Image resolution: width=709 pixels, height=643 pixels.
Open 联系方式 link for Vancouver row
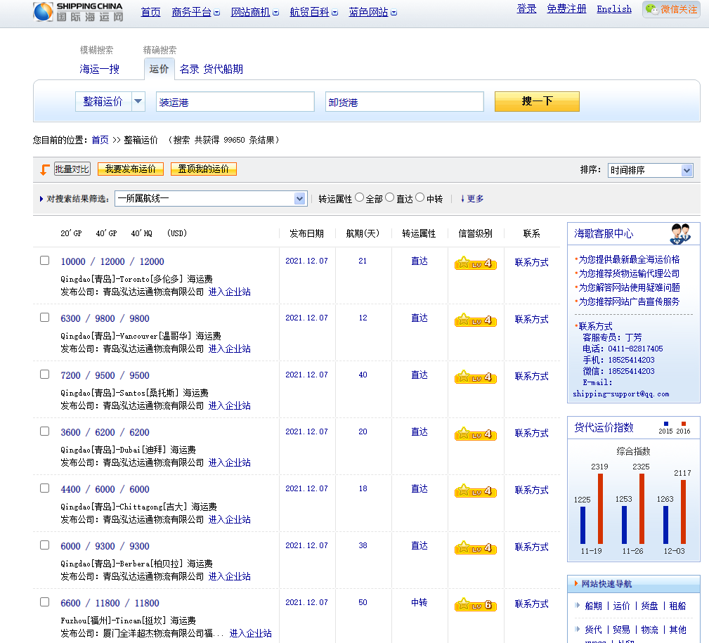[x=531, y=320]
